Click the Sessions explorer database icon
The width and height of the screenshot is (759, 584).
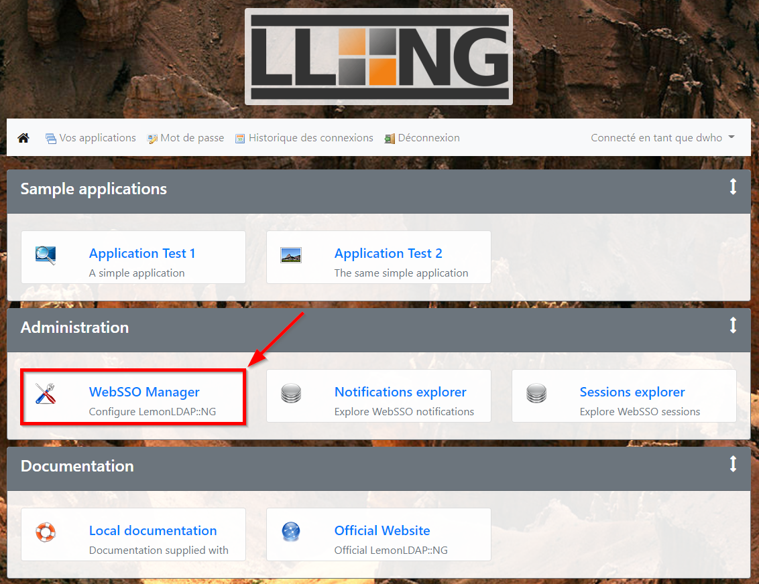pos(536,394)
